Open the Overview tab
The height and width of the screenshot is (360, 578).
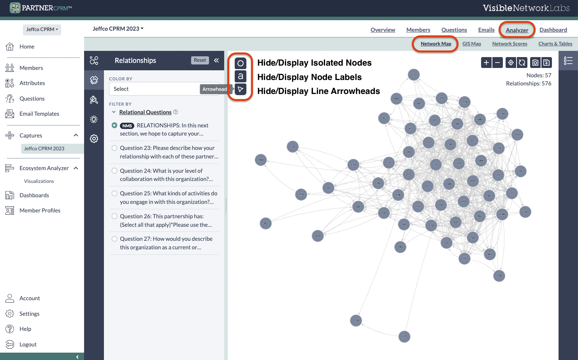coord(383,30)
